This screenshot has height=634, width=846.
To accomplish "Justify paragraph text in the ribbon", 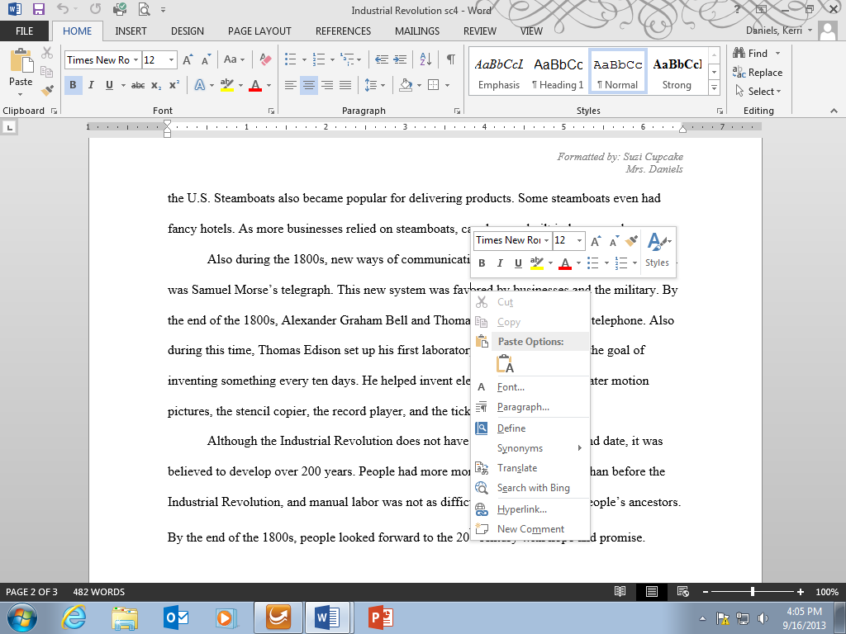I will pos(345,85).
